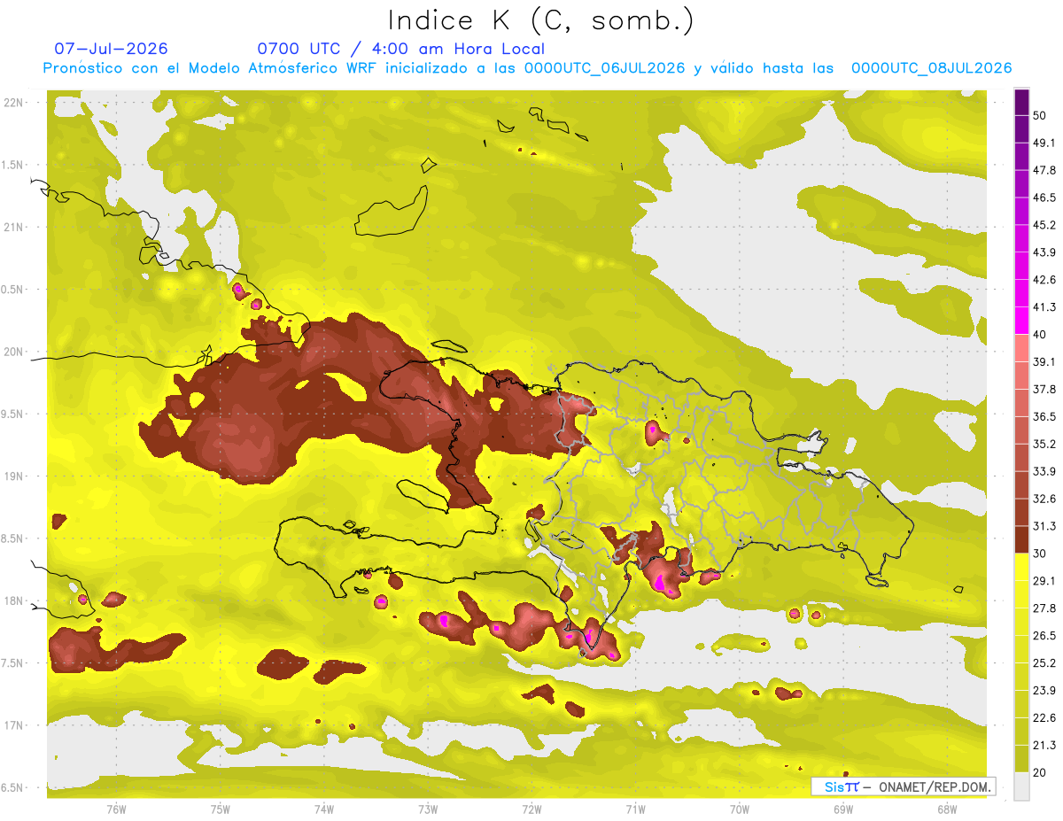1063x821 pixels.
Task: Click colorbar label '21.3'
Action: (x=1044, y=745)
